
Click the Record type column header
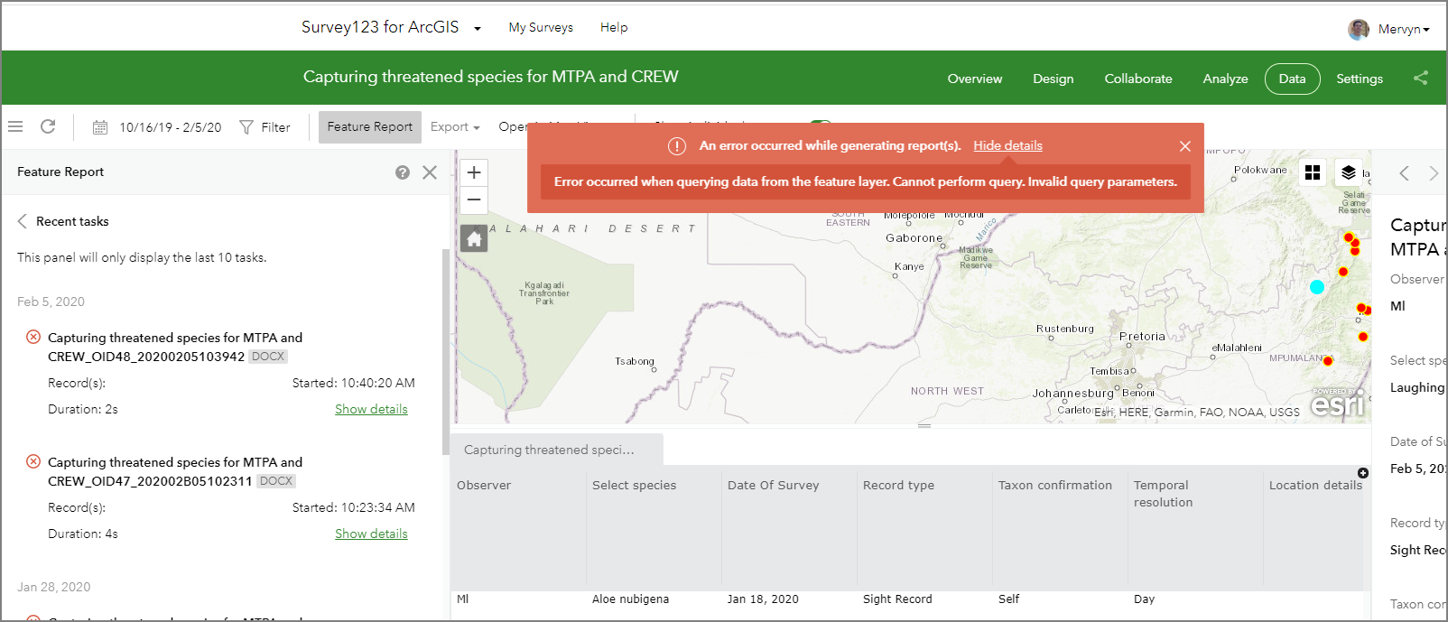pos(898,485)
